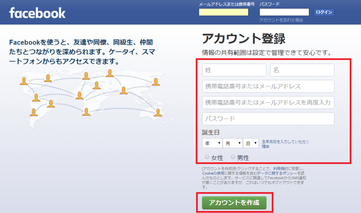Click the 姓 input field

click(x=234, y=70)
